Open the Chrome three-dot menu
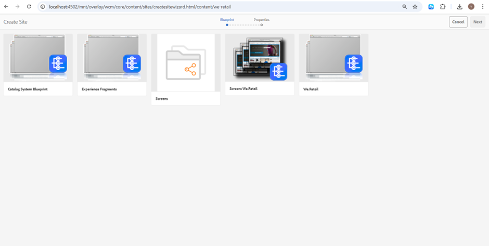Viewport: 489px width, 246px height. pyautogui.click(x=482, y=7)
